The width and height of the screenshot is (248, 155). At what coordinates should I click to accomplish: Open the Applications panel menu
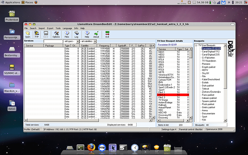click(x=11, y=3)
